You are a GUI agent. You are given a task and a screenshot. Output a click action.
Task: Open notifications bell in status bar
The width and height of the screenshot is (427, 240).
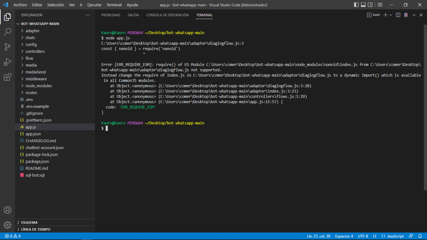(x=420, y=236)
